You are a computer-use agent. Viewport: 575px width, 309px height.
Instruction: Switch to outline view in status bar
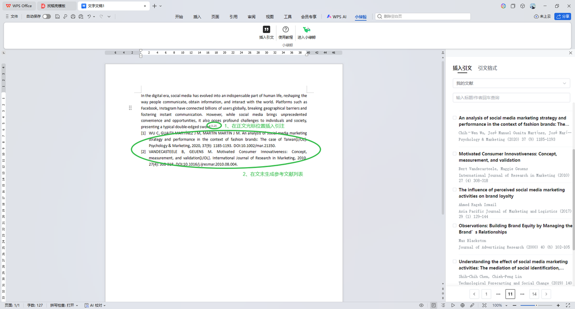tap(443, 305)
